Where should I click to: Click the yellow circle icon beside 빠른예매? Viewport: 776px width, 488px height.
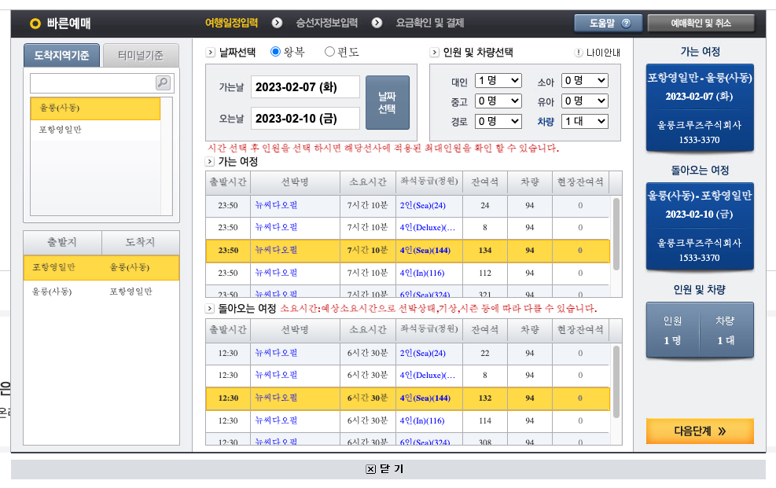[35, 23]
